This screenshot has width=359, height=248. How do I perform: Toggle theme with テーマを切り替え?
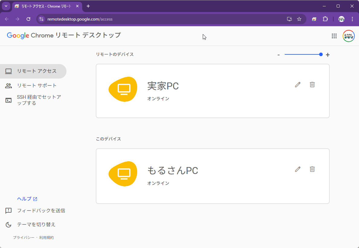36,224
